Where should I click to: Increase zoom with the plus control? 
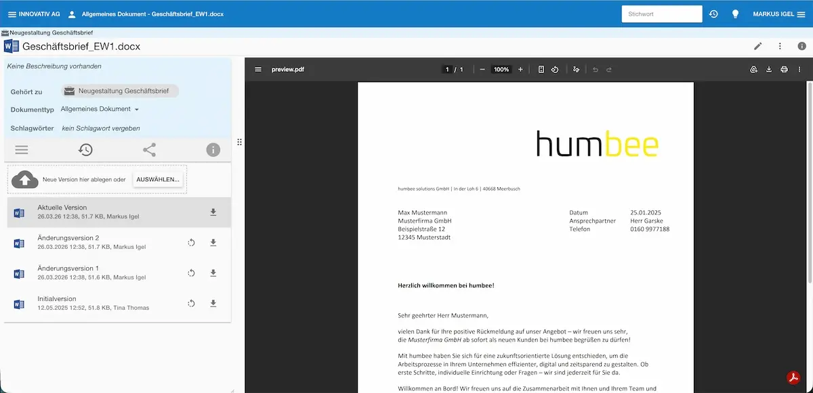[520, 69]
